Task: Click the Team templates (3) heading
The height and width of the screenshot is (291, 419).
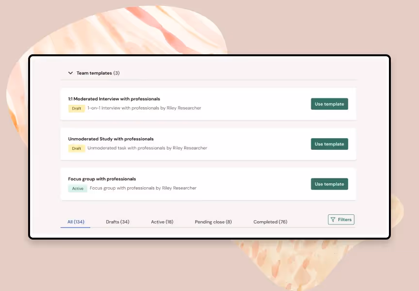Action: [x=98, y=73]
